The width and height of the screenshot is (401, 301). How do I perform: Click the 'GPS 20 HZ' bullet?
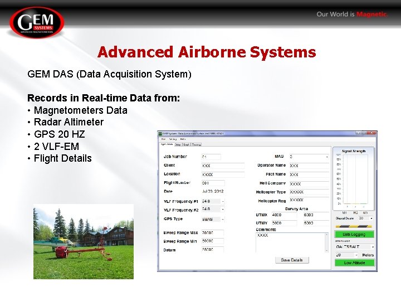tap(60, 134)
